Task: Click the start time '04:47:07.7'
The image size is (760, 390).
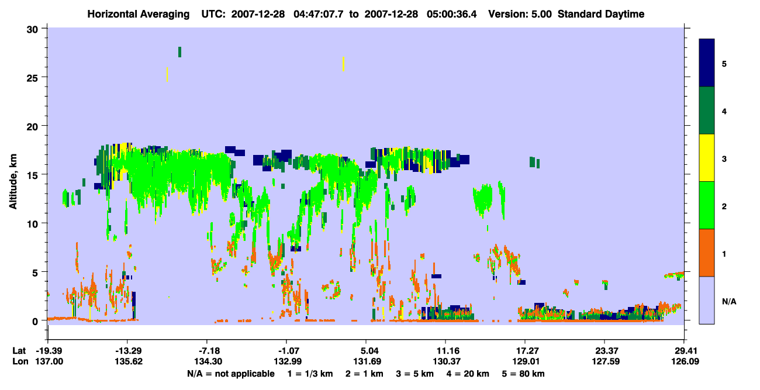Action: coord(318,14)
